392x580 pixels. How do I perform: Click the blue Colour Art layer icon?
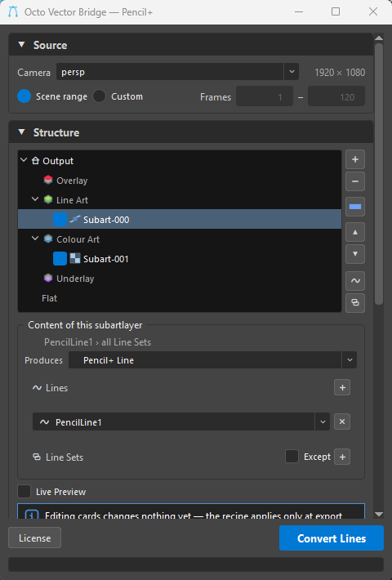click(x=48, y=239)
